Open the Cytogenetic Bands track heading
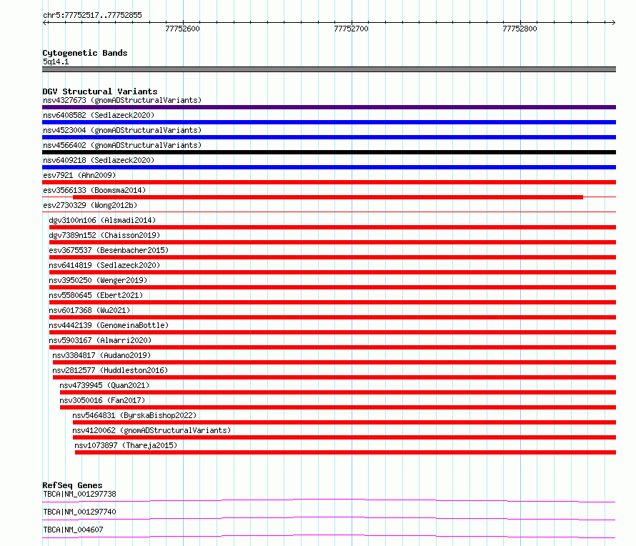This screenshot has height=546, width=636. click(85, 53)
